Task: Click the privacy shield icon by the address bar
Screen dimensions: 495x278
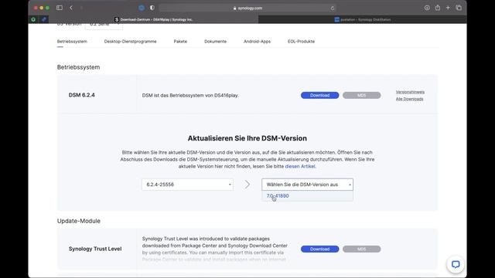Action: [x=152, y=8]
